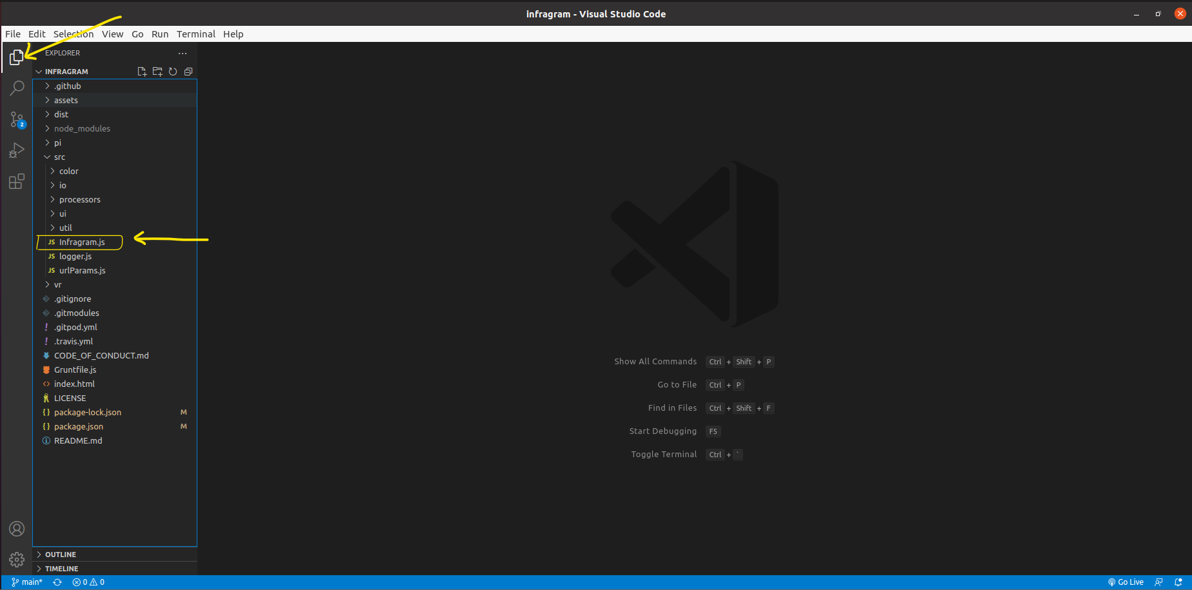
Task: Open the .gitignore file
Action: pos(115,299)
